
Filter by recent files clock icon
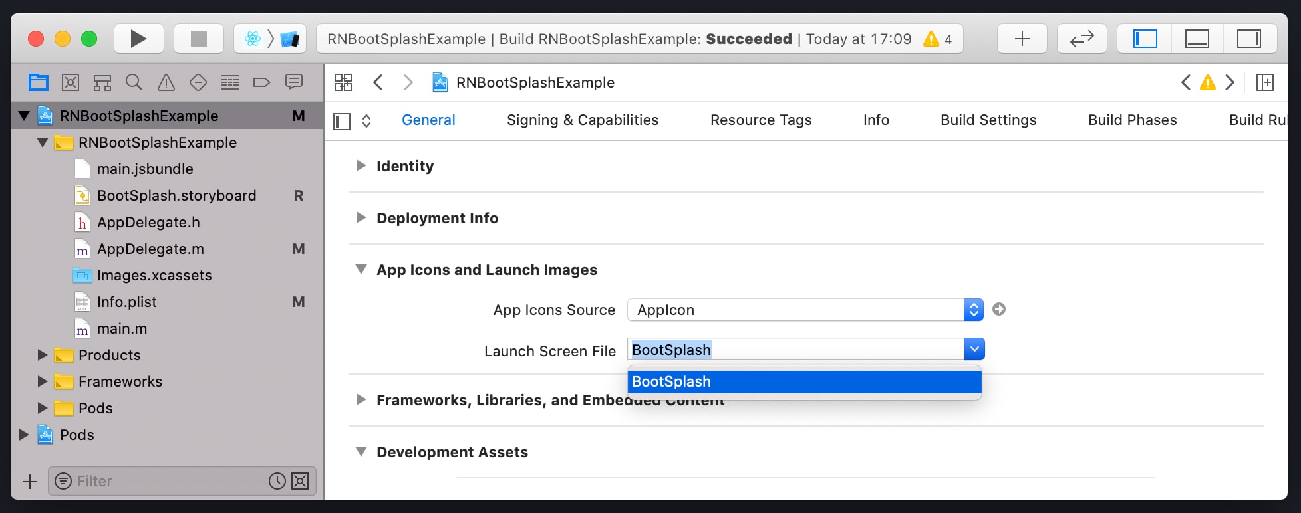point(277,481)
